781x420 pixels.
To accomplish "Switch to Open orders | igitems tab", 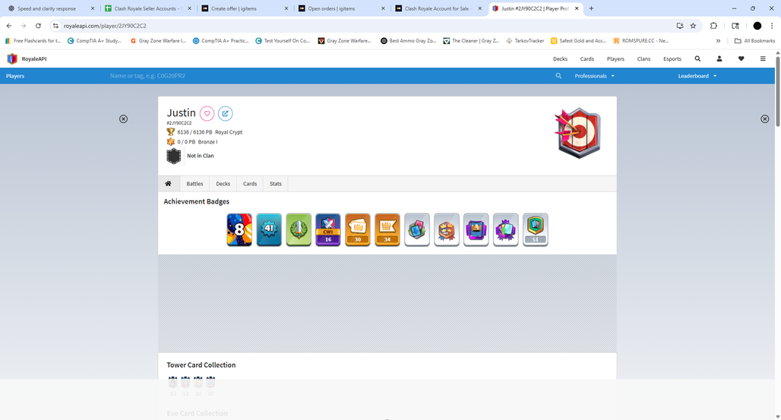I will coord(341,8).
